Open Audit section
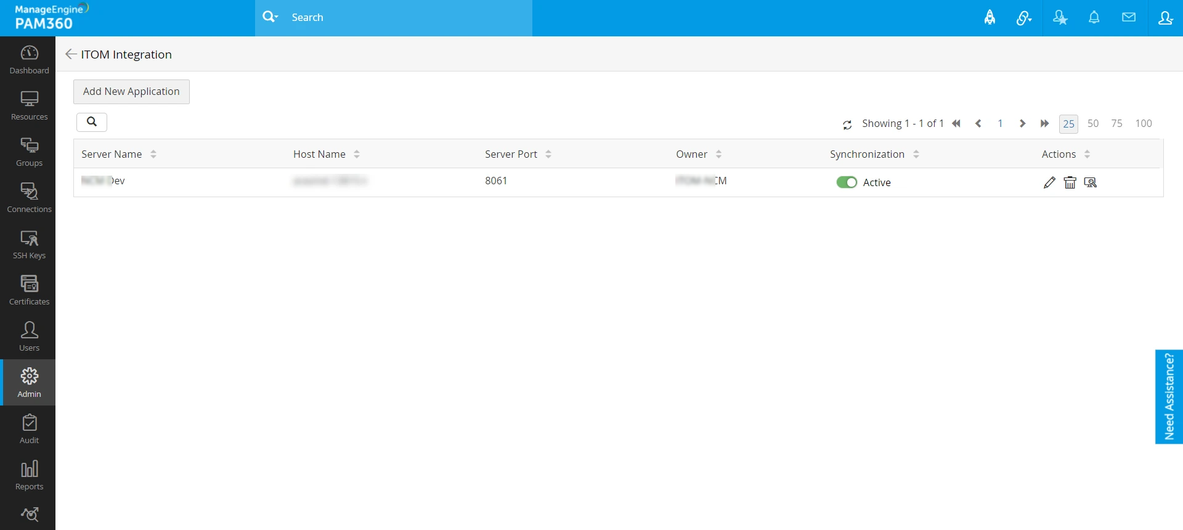 pos(29,430)
